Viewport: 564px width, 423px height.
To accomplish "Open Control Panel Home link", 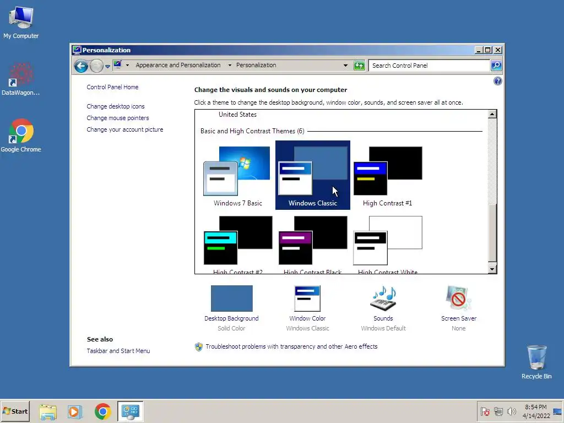I will [x=112, y=87].
